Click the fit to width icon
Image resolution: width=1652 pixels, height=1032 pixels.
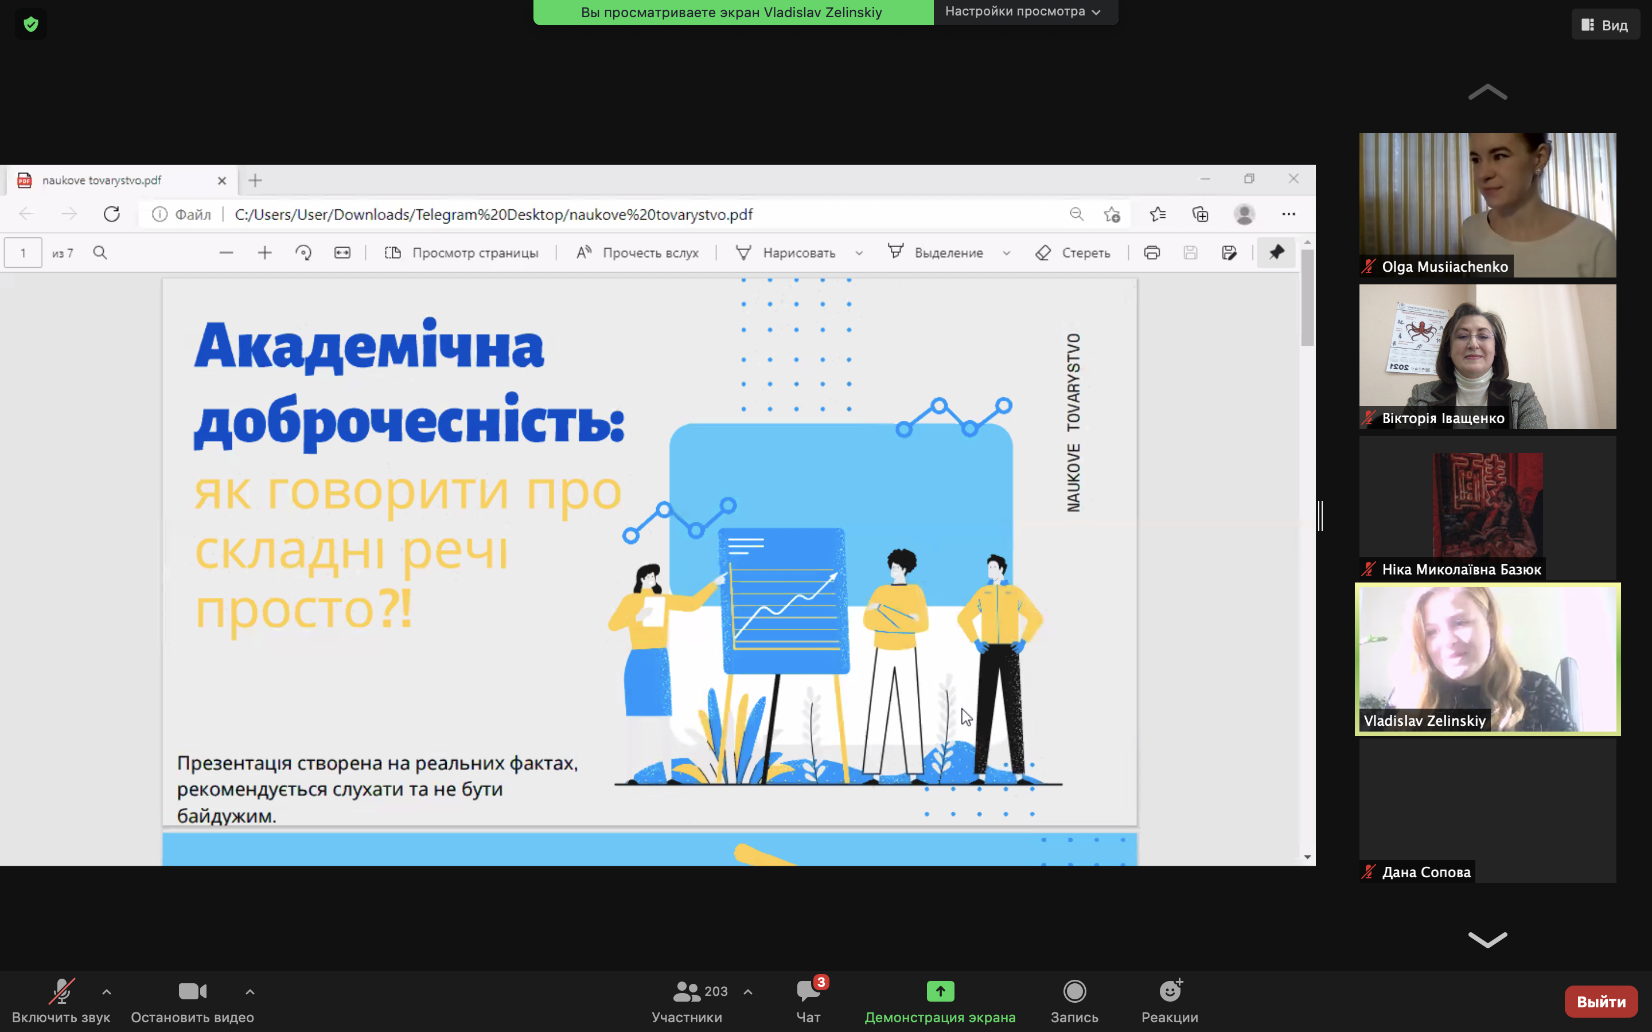[x=342, y=252]
